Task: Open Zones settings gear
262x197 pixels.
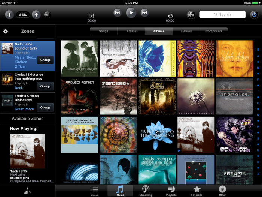Action: (x=6, y=31)
